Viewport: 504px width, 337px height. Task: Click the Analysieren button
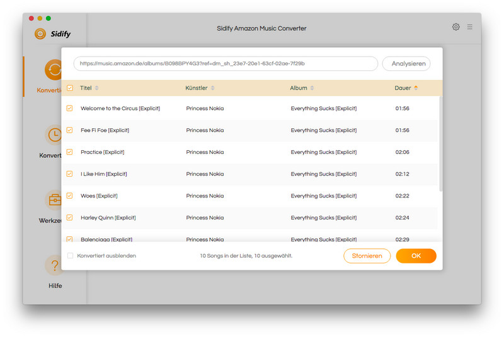(x=406, y=64)
